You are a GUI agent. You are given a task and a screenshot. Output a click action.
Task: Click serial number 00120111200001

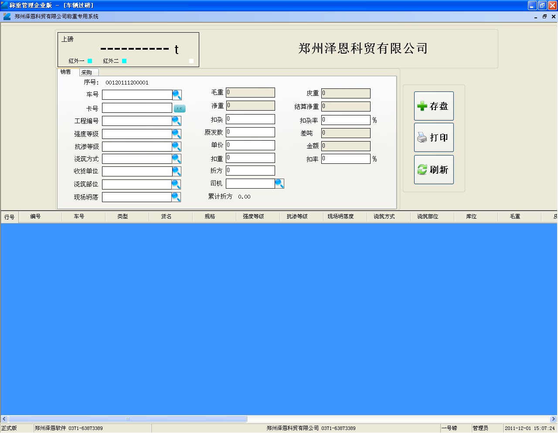pos(127,82)
